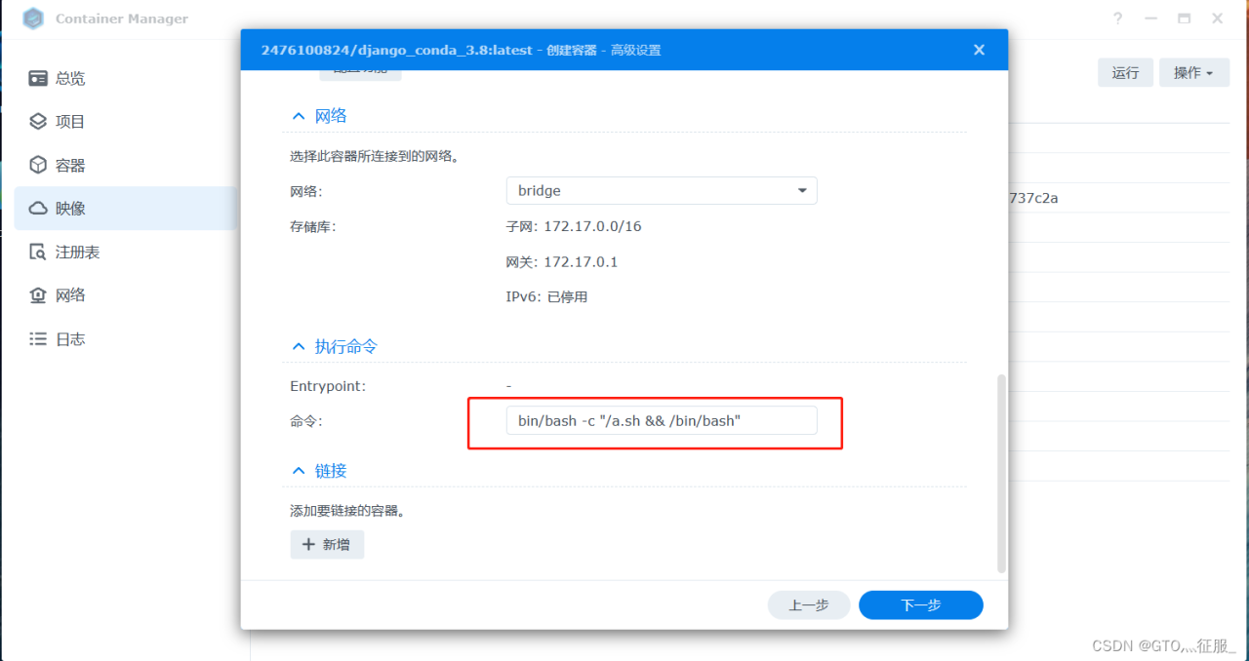Screen dimensions: 1249x661
Task: Click 上一步 previous step button
Action: (809, 605)
